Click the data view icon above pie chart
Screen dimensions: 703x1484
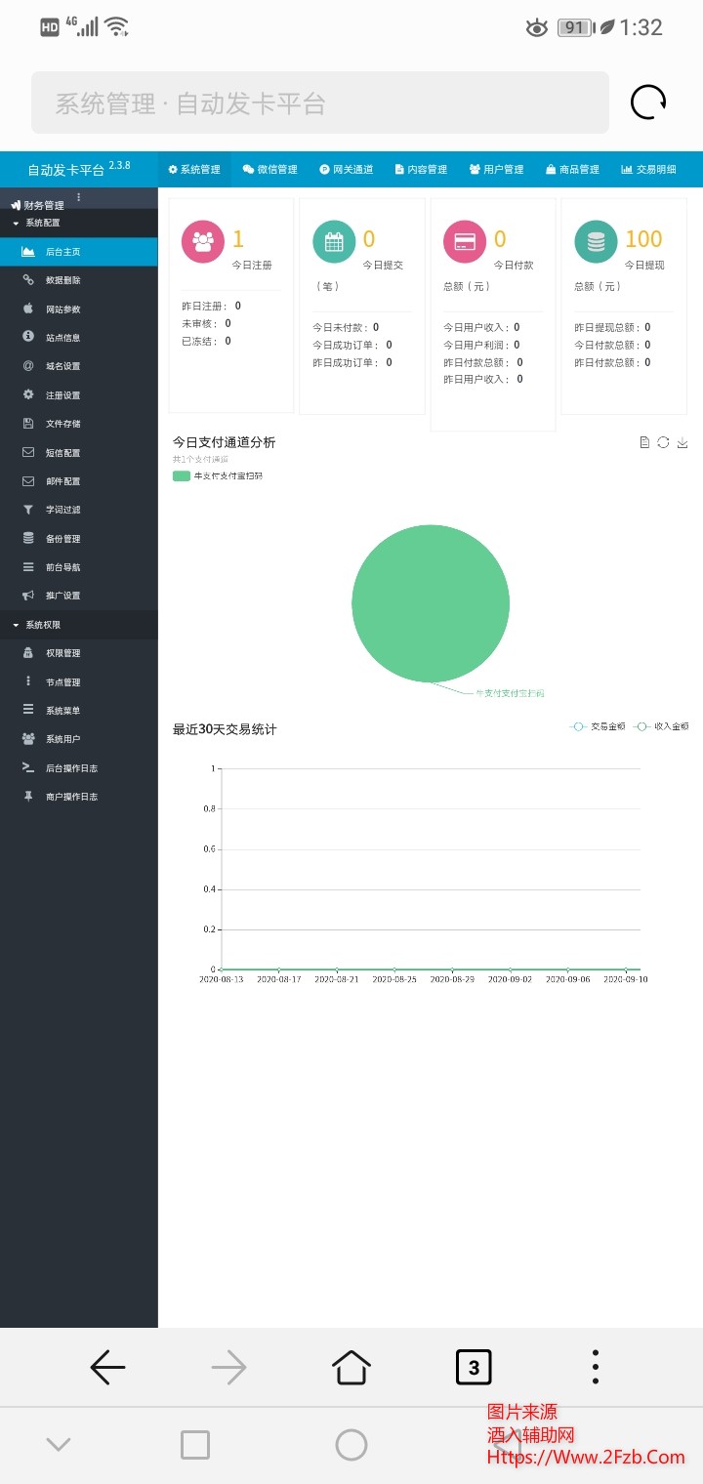pos(644,442)
